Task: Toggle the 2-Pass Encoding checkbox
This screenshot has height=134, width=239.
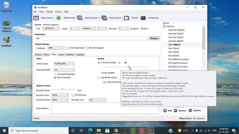Action: (x=104, y=82)
